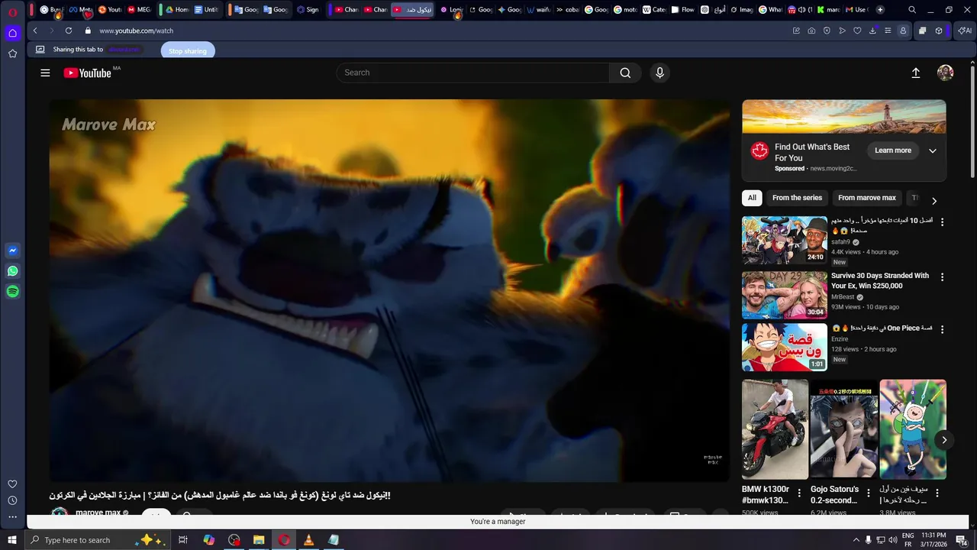Stop sharing this tab
Viewport: 977px width, 550px height.
[188, 51]
